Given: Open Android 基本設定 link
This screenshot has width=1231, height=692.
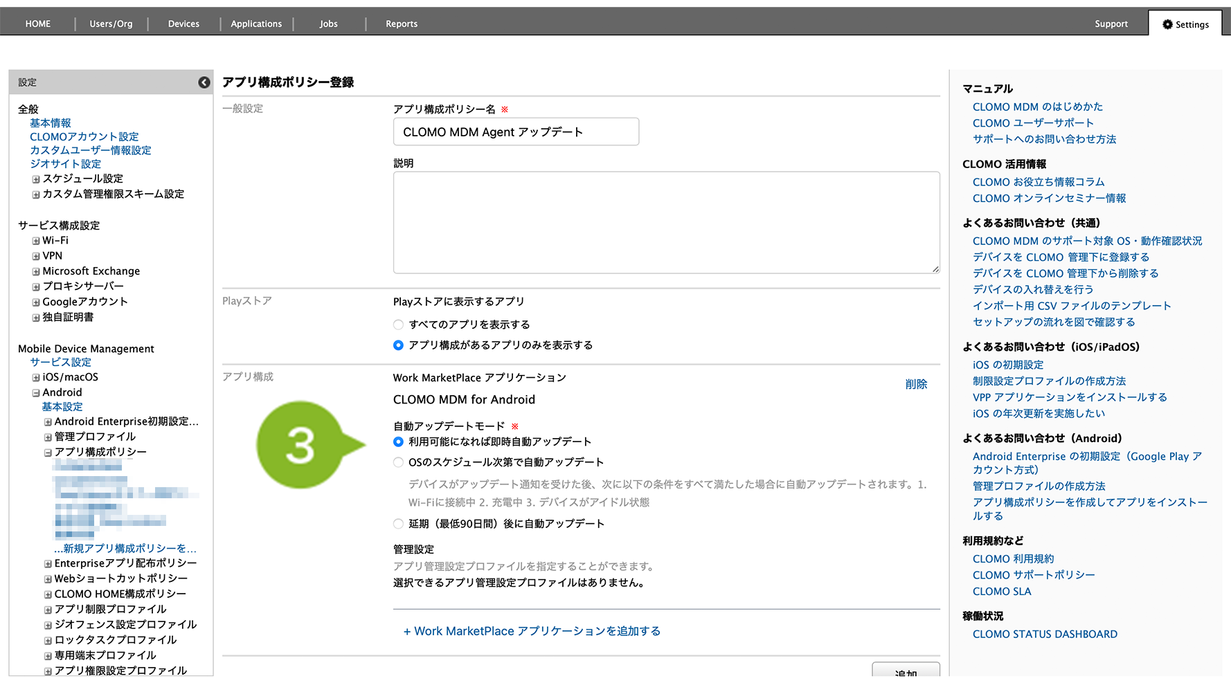Looking at the screenshot, I should 62,407.
